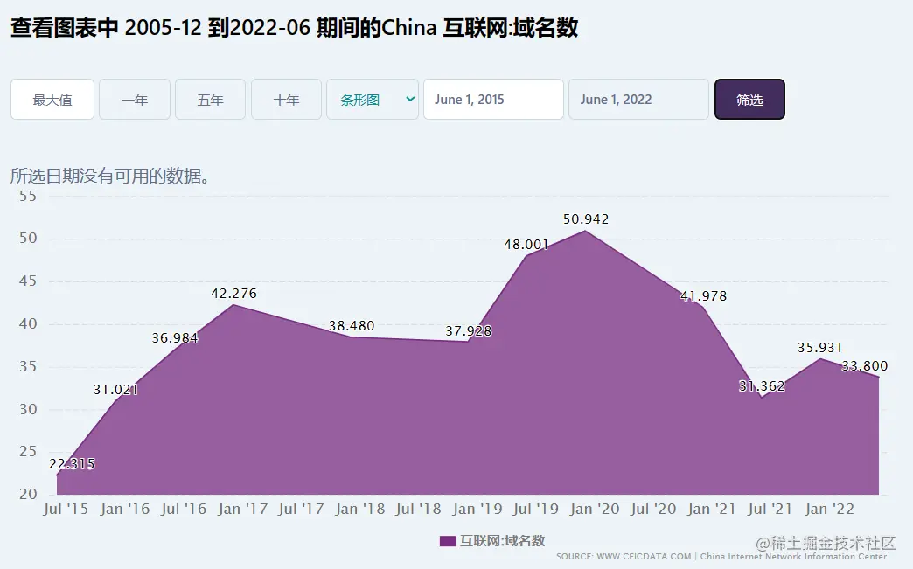
Task: Click the y-axis value 35
Action: 28,366
